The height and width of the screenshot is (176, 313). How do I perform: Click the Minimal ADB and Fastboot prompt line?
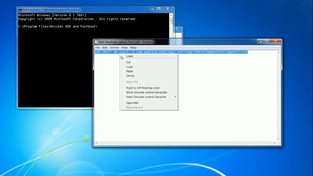pos(58,26)
